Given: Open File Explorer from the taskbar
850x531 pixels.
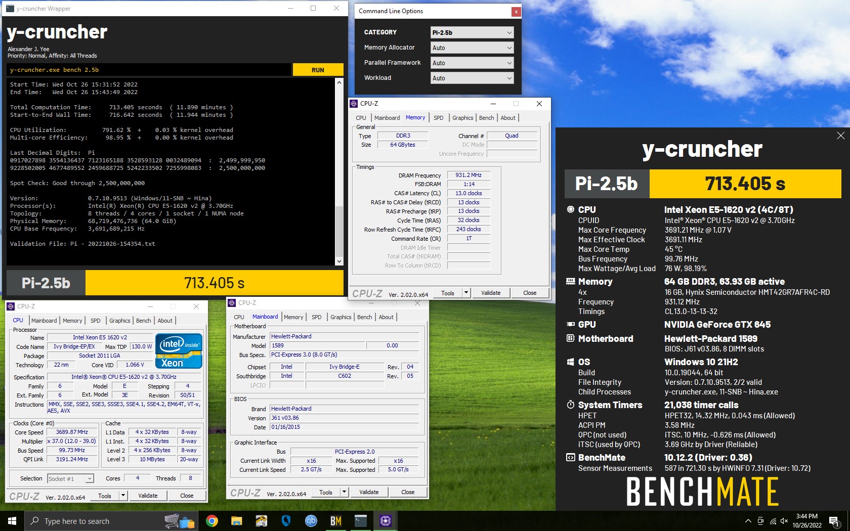Looking at the screenshot, I should (236, 521).
